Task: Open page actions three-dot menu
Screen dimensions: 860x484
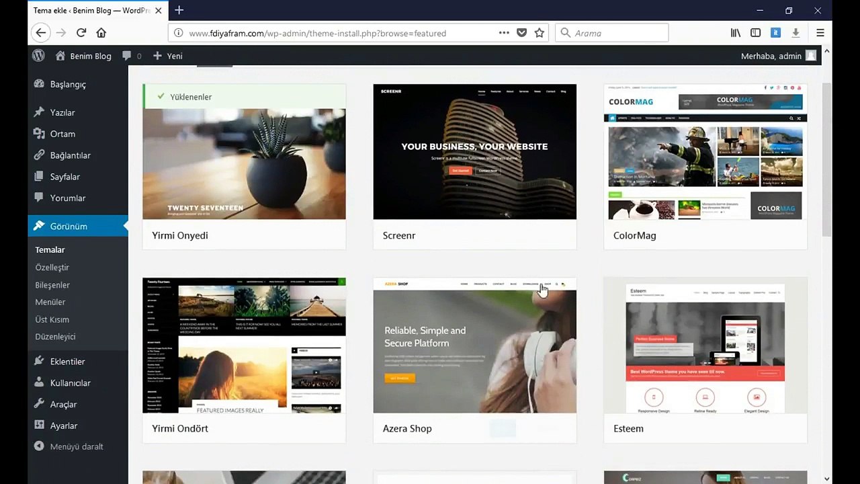Action: (504, 33)
